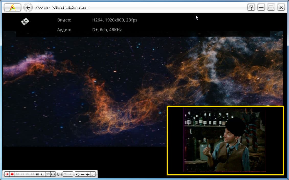
Task: Click the 'AVer MediaCenter' title text
Action: (62, 8)
